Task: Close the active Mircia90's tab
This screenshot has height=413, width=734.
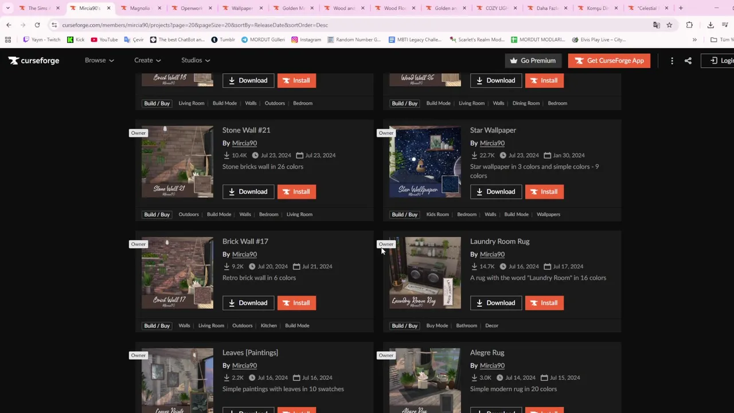Action: pyautogui.click(x=108, y=8)
